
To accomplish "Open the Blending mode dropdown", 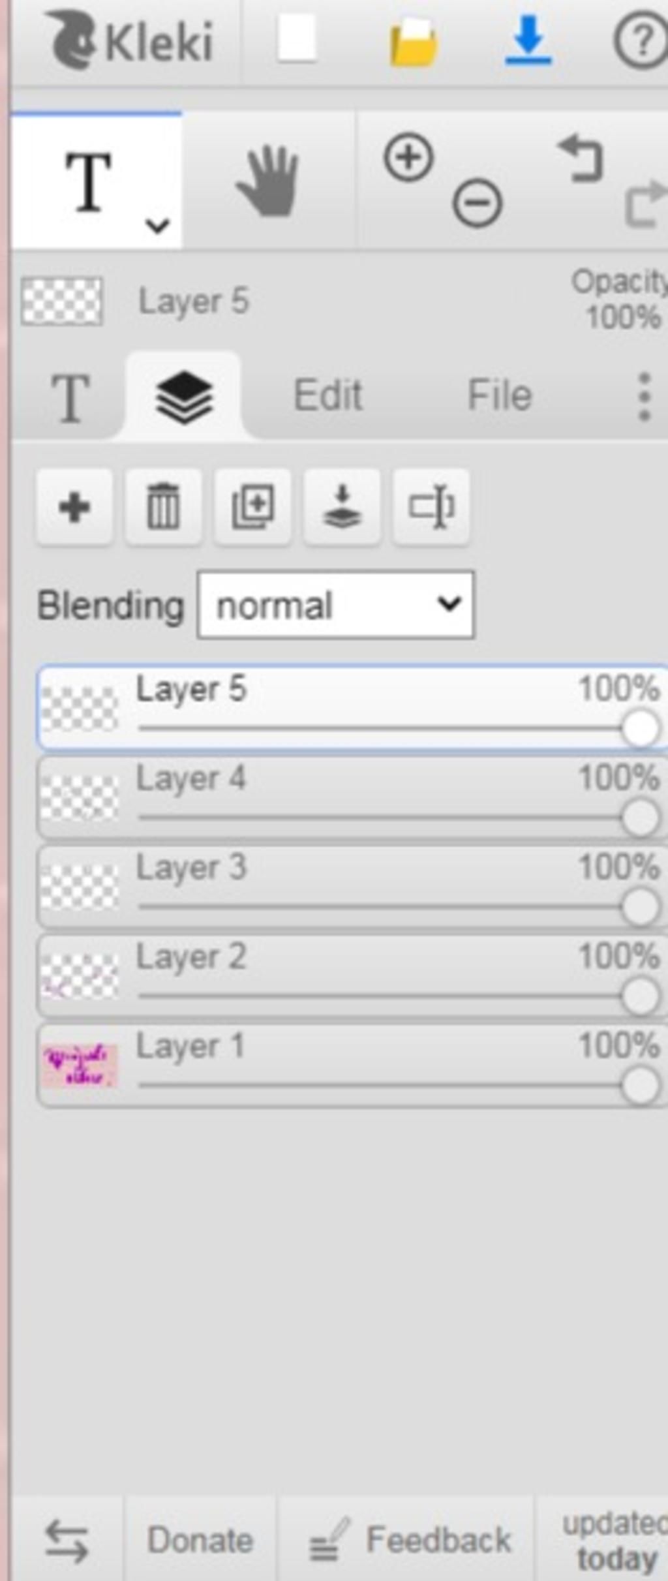I will point(336,606).
